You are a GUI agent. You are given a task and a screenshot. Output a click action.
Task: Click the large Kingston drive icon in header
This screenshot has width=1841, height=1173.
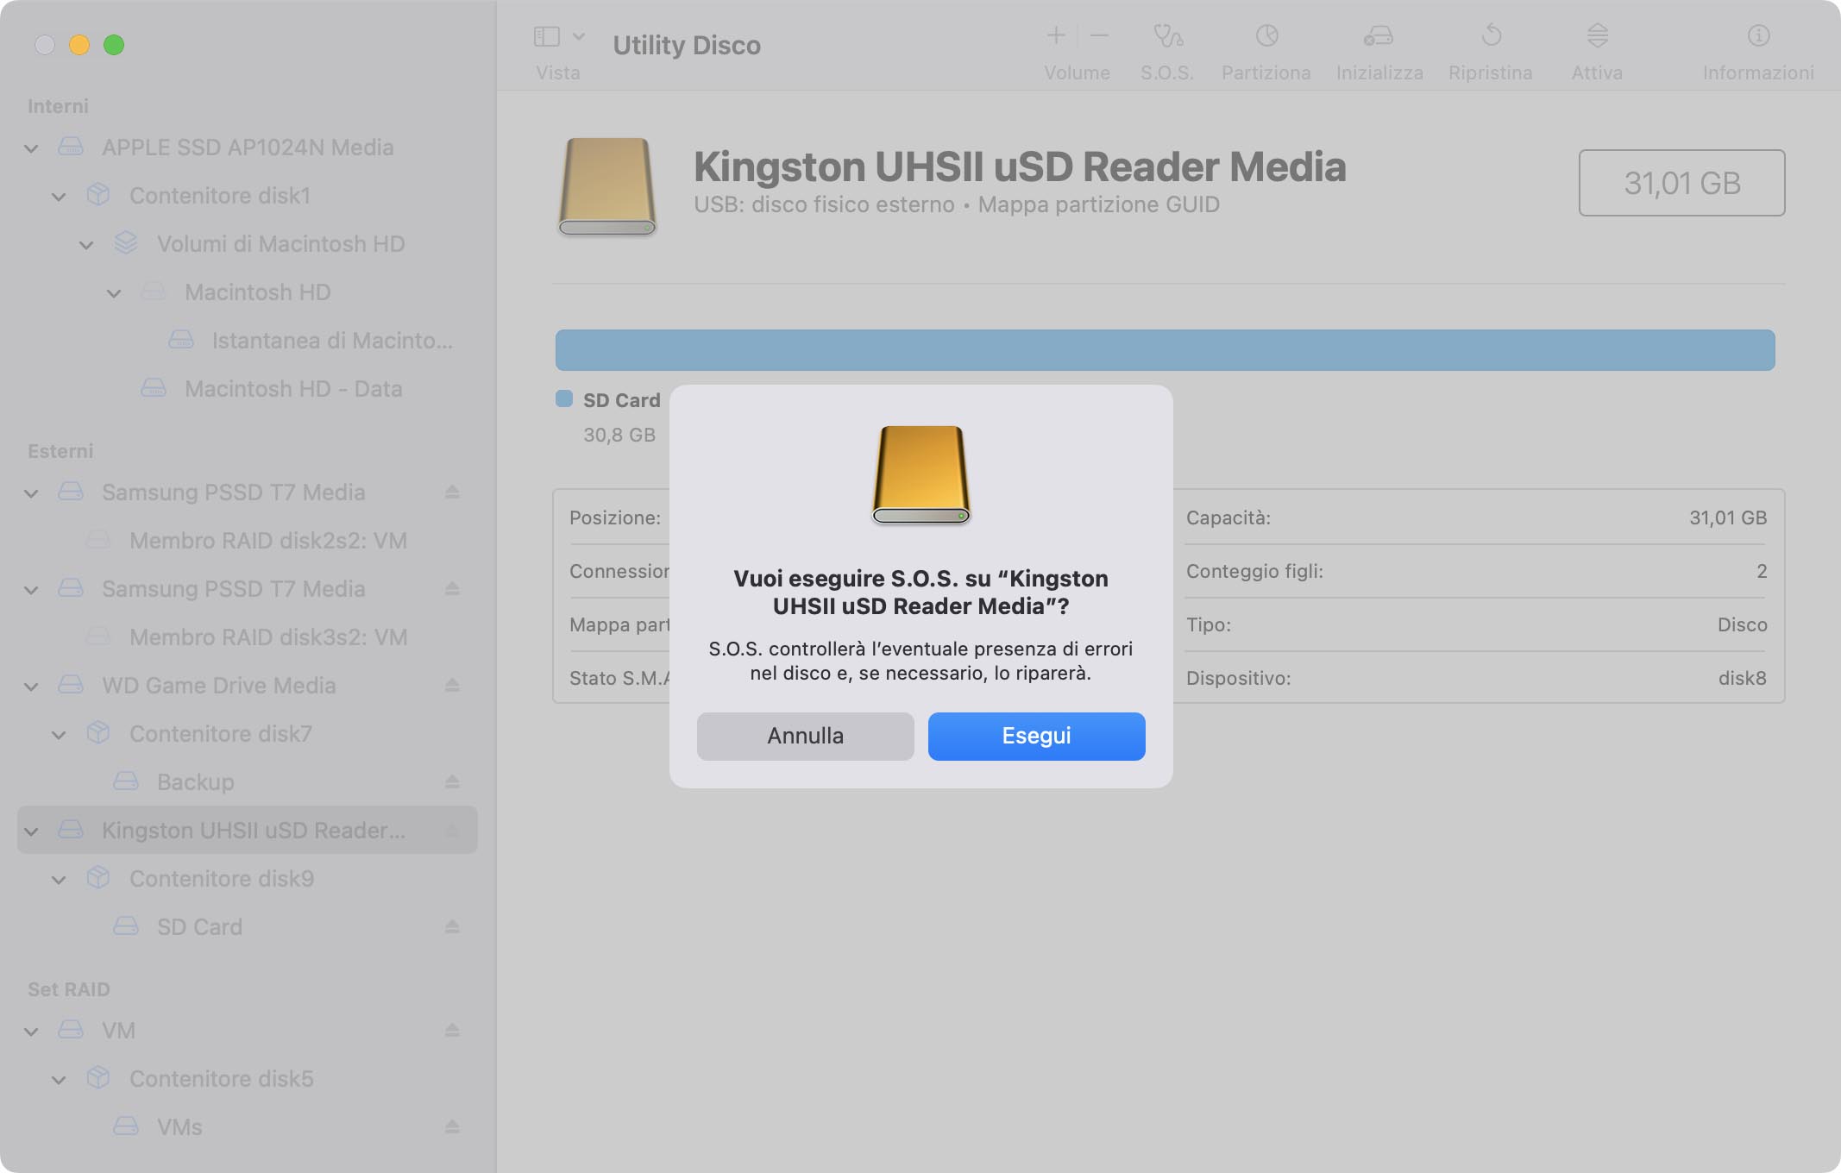pyautogui.click(x=607, y=186)
